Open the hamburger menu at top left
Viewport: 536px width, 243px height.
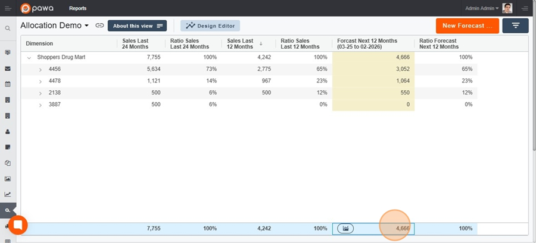pos(8,8)
